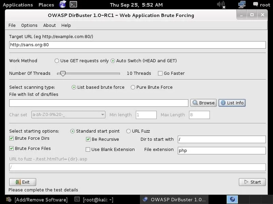The width and height of the screenshot is (273, 204).
Task: Open the Applications menu in top panel
Action: (x=18, y=5)
